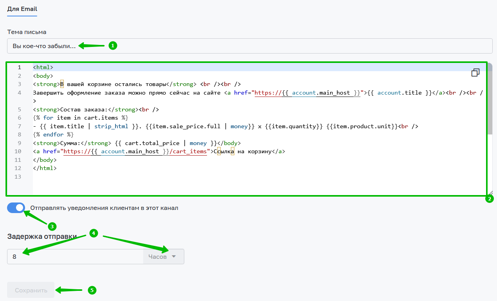
Task: Click 'Состав заказа:' in the code
Action: (x=83, y=109)
